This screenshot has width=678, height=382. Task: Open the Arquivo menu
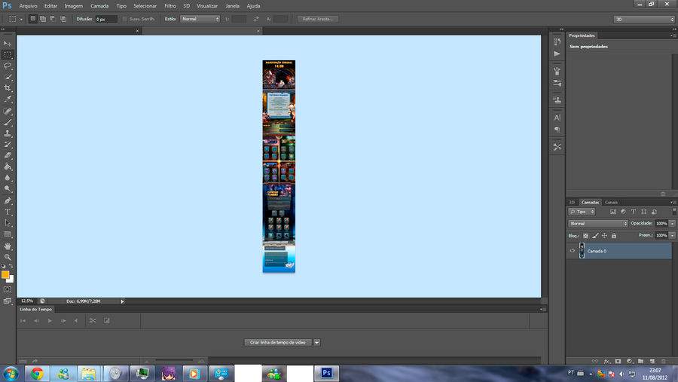[28, 6]
